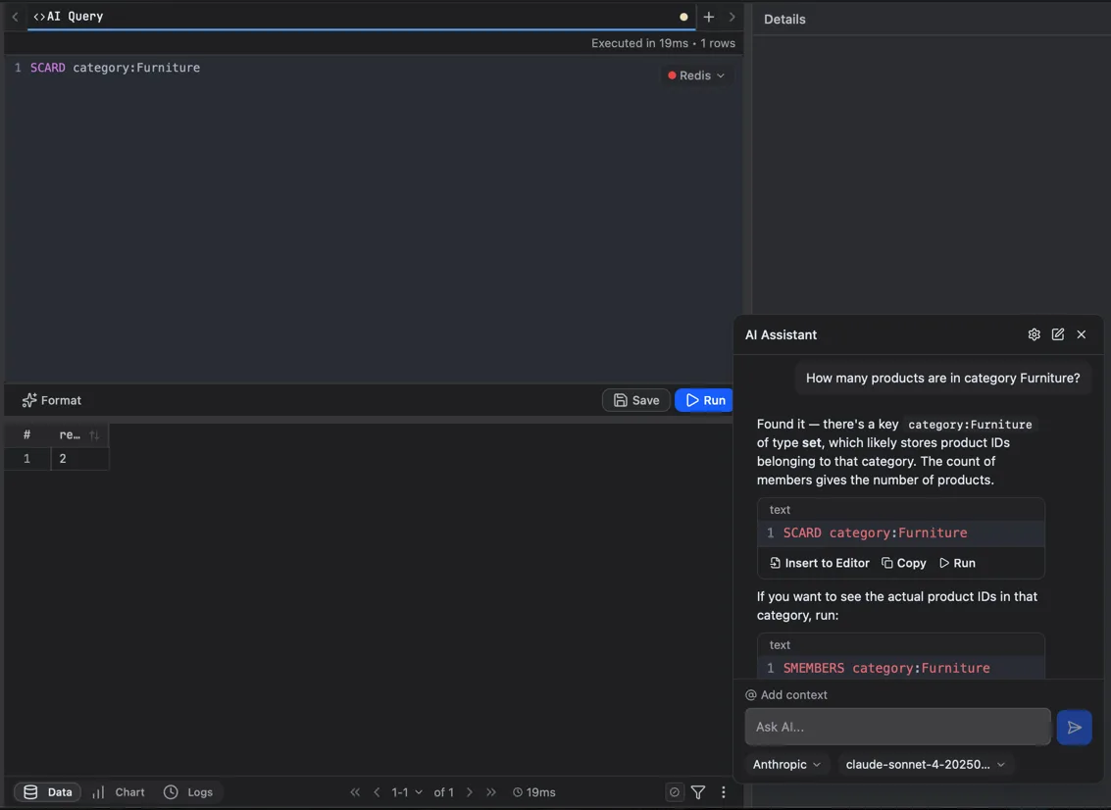Click the user question about Furniture products
The width and height of the screenshot is (1111, 810).
click(x=943, y=379)
